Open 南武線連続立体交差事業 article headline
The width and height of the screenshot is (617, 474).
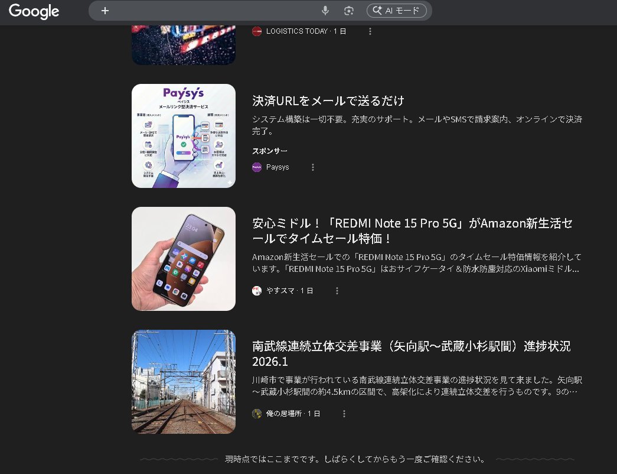[x=411, y=353]
